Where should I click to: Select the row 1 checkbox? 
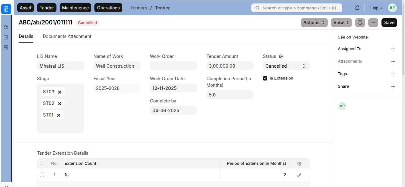(x=42, y=175)
